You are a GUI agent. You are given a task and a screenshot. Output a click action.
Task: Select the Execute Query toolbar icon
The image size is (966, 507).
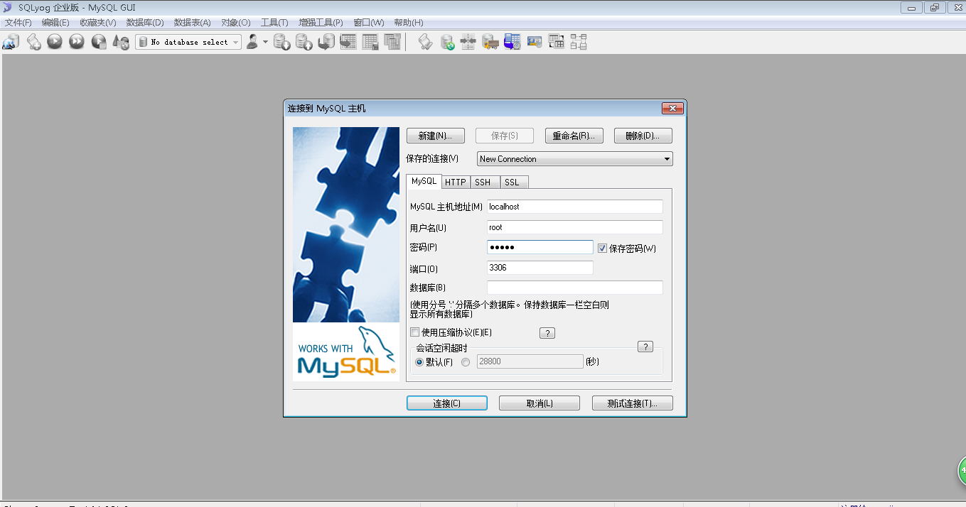[55, 41]
